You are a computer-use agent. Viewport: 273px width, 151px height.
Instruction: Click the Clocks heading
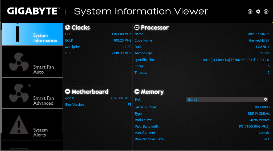coord(81,27)
